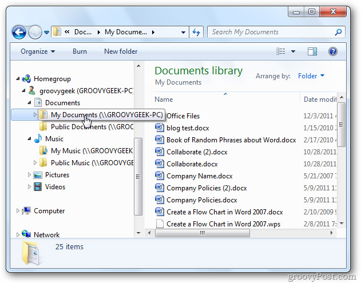Select the Computer icon in navigation pane
Viewport: 361px width, 283px height.
(26, 211)
